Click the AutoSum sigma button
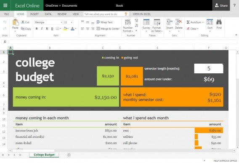Screen dimensions: 239x163 194,22
